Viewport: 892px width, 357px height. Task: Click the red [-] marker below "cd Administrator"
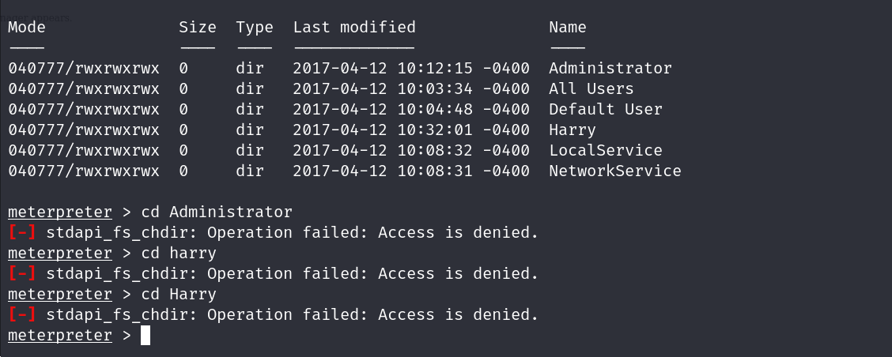pos(22,233)
